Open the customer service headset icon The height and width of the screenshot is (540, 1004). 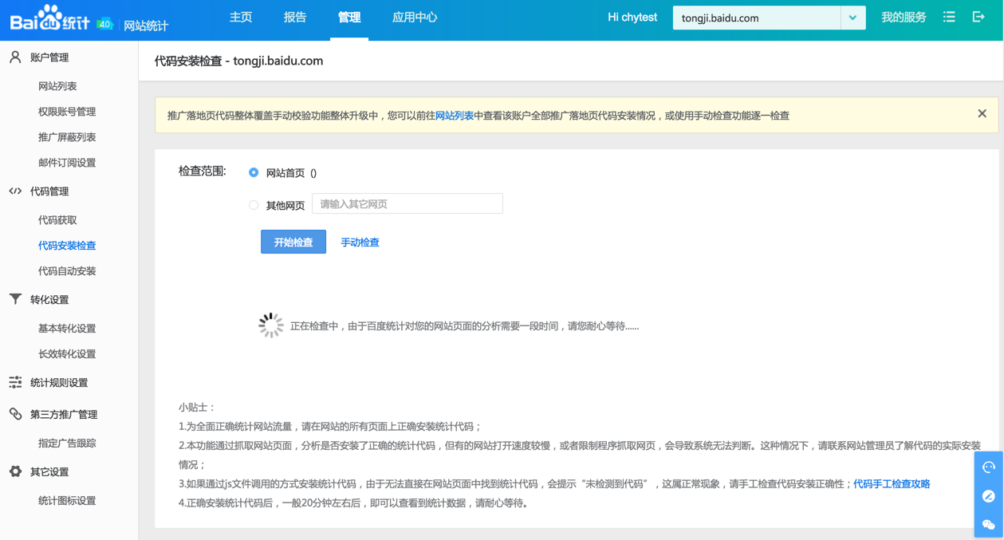[x=989, y=467]
